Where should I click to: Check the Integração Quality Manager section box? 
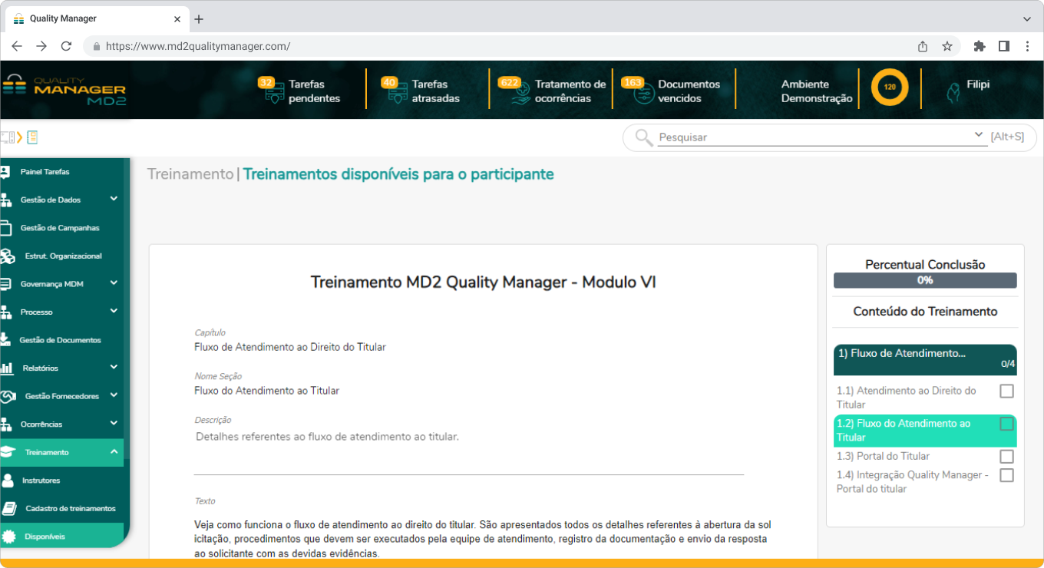pyautogui.click(x=1006, y=475)
